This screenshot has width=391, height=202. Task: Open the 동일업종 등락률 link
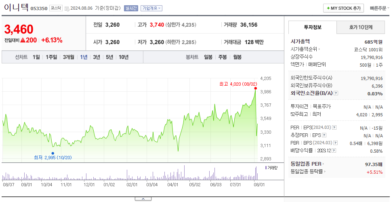(x=308, y=172)
